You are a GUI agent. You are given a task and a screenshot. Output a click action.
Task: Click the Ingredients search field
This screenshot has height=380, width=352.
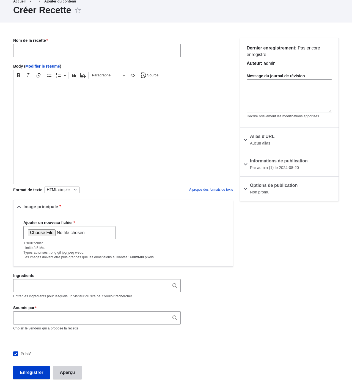(97, 286)
